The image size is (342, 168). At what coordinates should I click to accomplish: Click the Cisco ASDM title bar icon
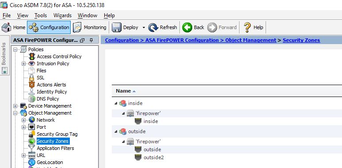(x=4, y=5)
